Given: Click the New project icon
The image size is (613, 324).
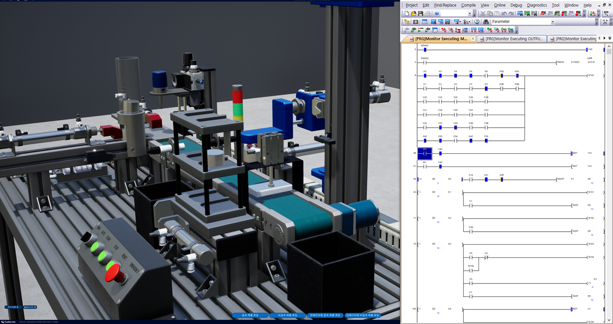Looking at the screenshot, I should (x=407, y=14).
